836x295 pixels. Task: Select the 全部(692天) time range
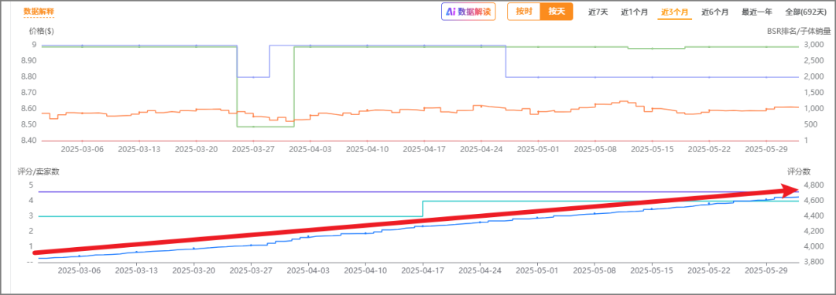pos(806,12)
